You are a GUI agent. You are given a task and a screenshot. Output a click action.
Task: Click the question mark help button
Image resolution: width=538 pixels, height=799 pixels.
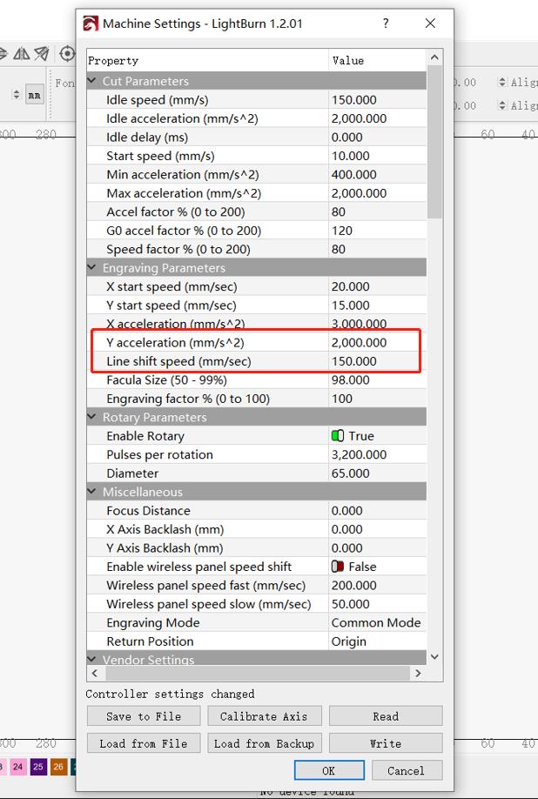[386, 23]
